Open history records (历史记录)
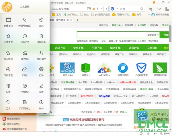This screenshot has width=172, height=136. [25, 39]
